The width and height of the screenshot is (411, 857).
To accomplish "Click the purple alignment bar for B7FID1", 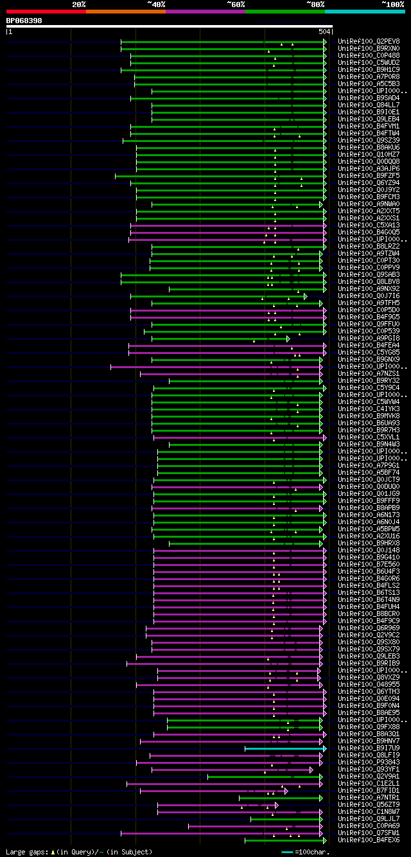I will (214, 791).
